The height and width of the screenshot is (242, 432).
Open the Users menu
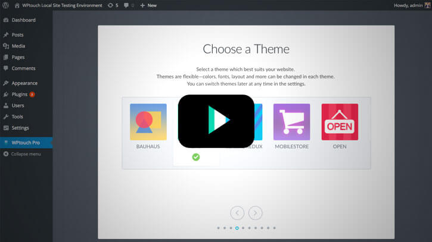click(18, 106)
